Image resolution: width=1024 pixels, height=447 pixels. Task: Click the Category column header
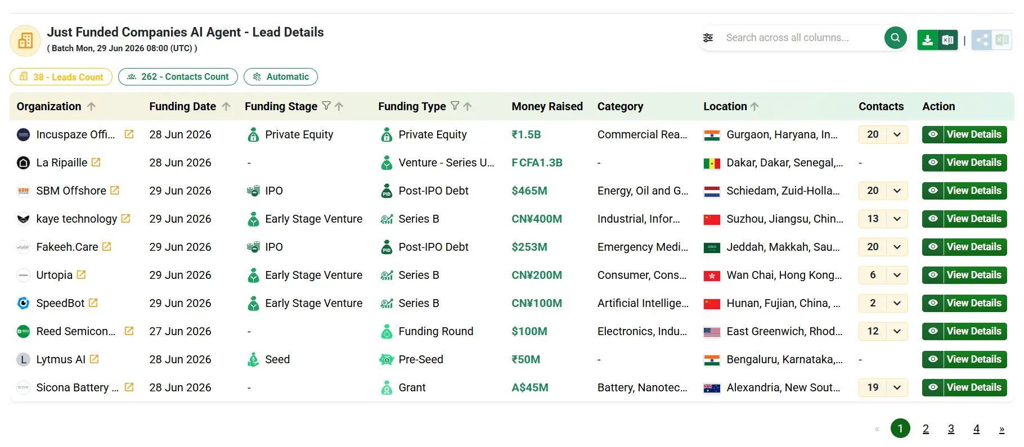coord(620,106)
